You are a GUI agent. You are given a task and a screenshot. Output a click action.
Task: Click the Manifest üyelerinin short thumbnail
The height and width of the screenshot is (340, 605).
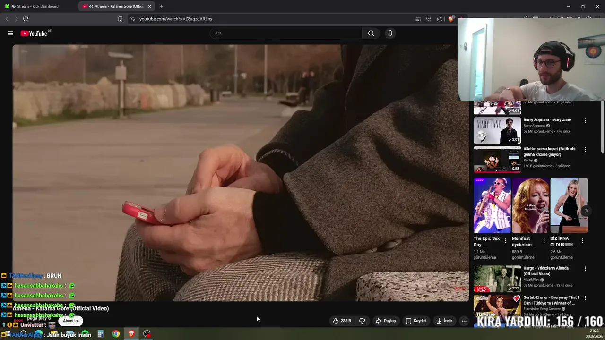point(530,205)
